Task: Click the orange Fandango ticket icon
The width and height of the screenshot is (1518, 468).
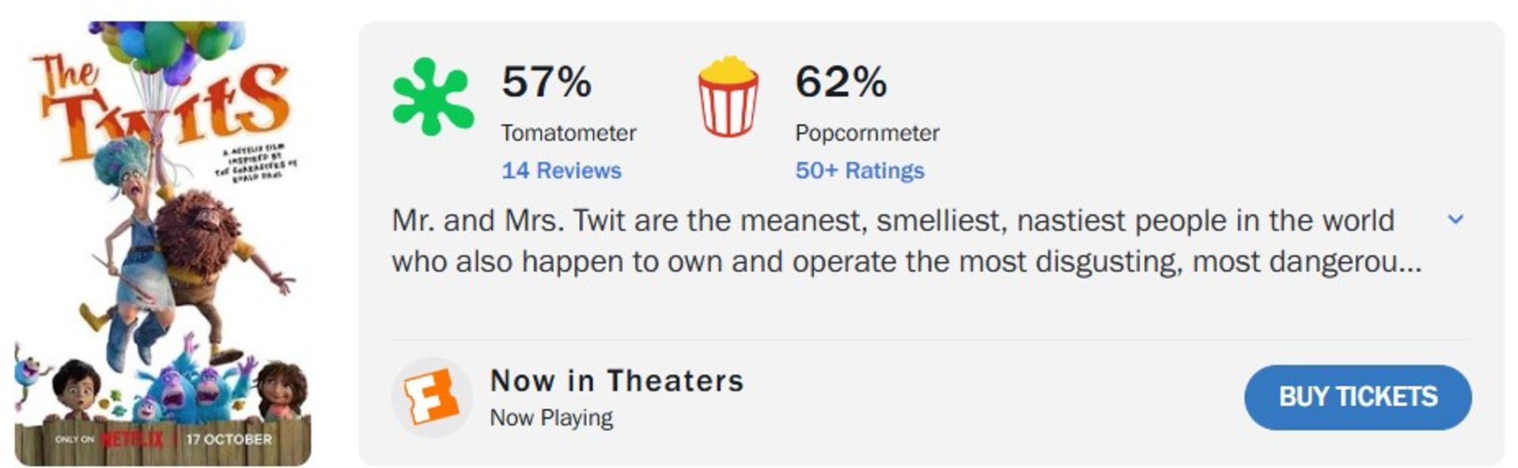Action: 432,397
